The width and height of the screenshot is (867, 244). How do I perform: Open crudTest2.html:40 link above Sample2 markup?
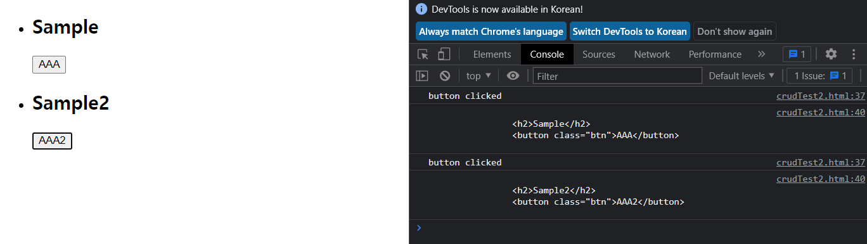tap(821, 179)
